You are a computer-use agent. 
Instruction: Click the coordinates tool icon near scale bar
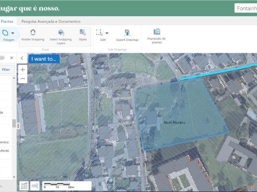[24, 186]
